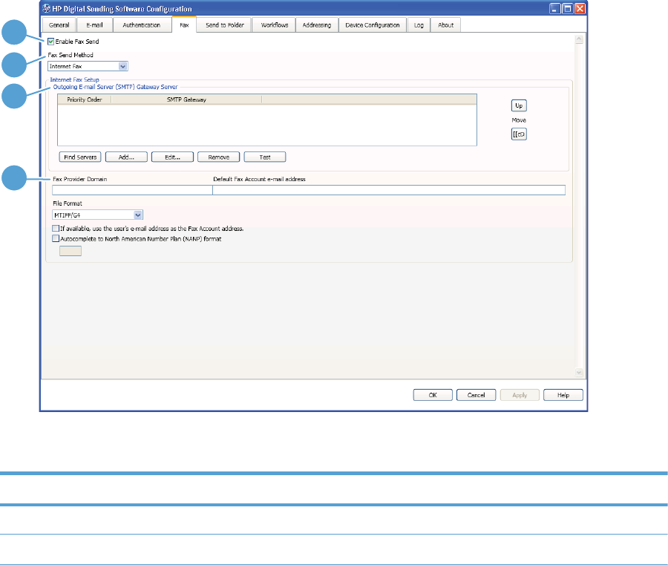Maximize the HP Digital Sending window
The height and width of the screenshot is (565, 668).
click(568, 8)
